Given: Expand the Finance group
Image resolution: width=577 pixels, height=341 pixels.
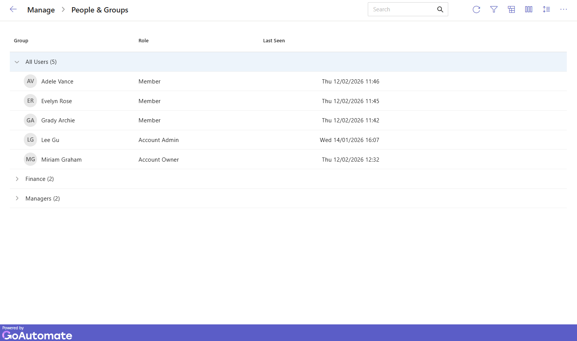Looking at the screenshot, I should point(17,179).
